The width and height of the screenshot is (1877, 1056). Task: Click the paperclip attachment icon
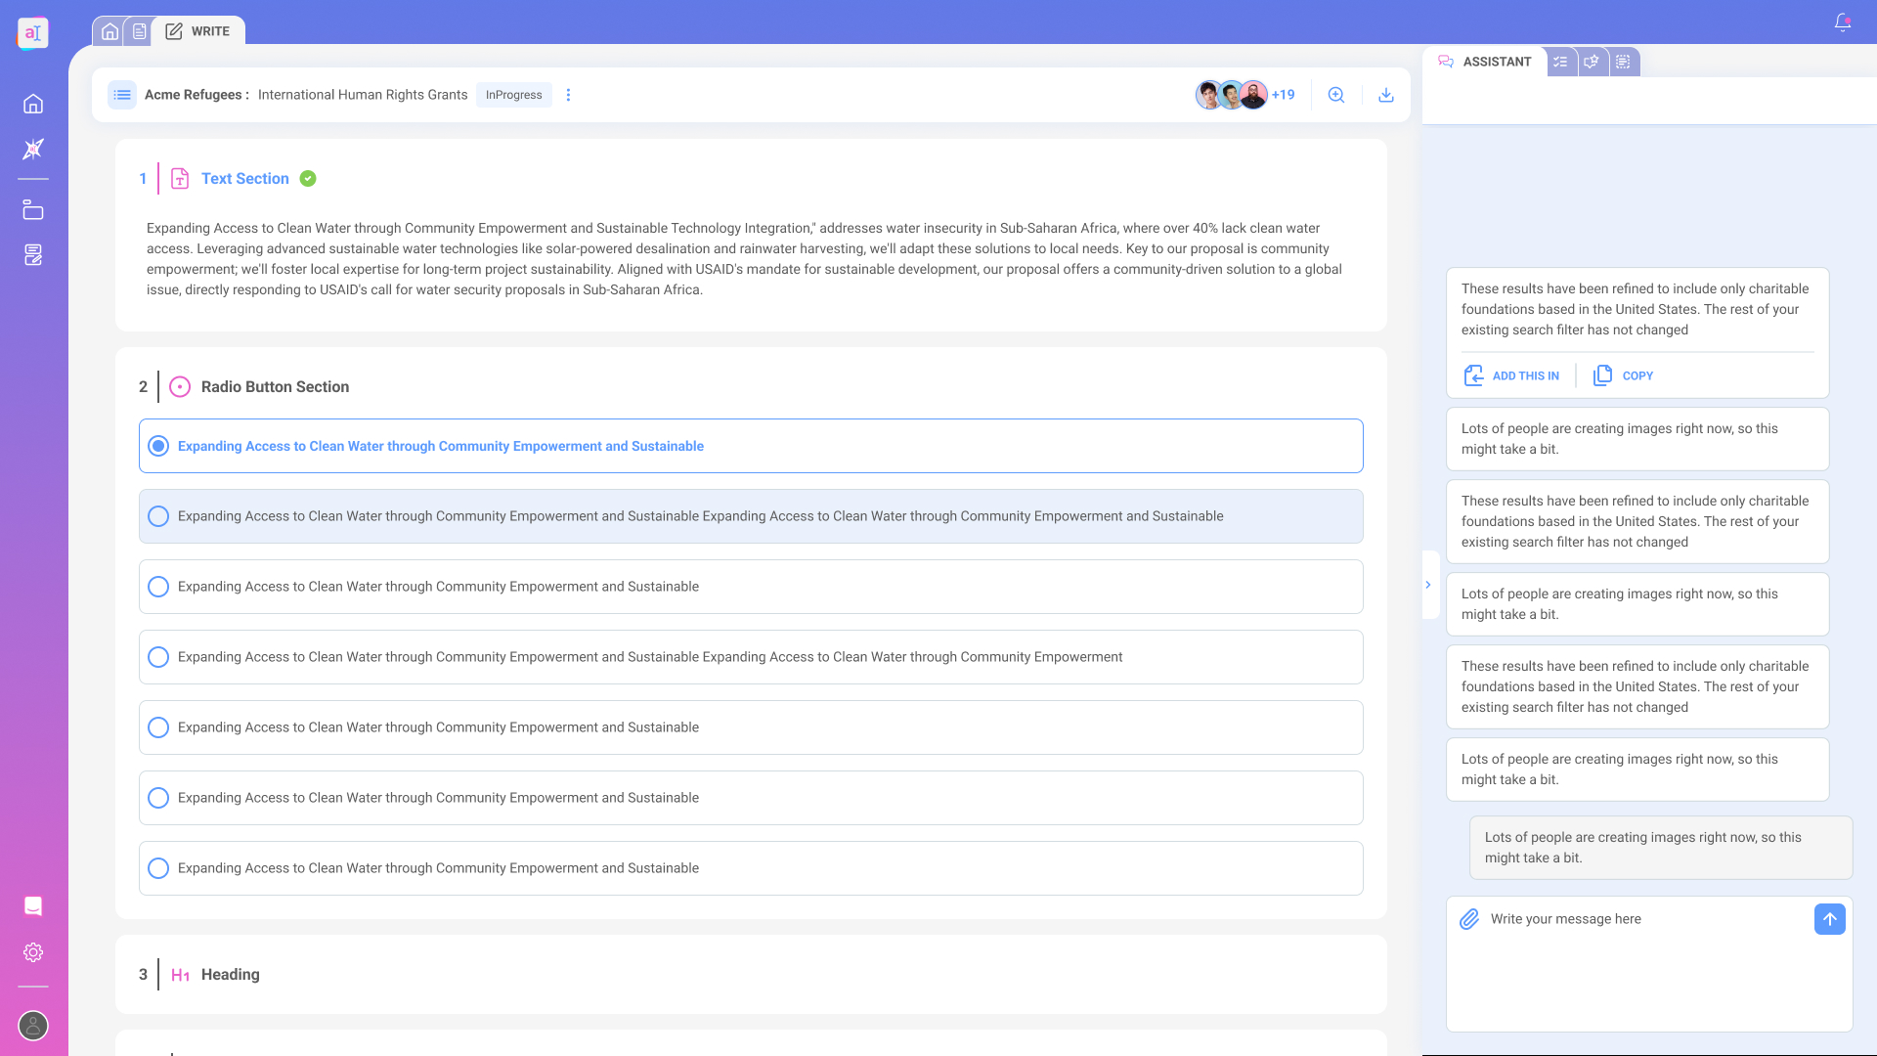pos(1469,919)
